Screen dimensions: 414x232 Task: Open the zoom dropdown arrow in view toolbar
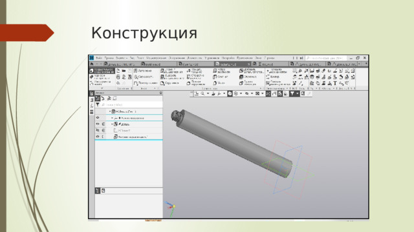click(x=208, y=93)
